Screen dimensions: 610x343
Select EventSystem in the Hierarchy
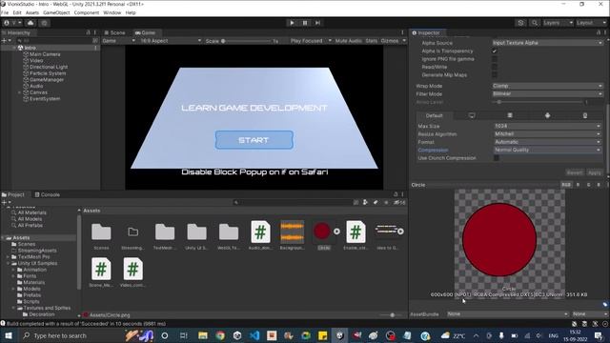[45, 99]
